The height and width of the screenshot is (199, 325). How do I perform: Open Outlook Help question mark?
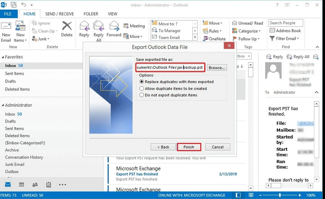277,5
